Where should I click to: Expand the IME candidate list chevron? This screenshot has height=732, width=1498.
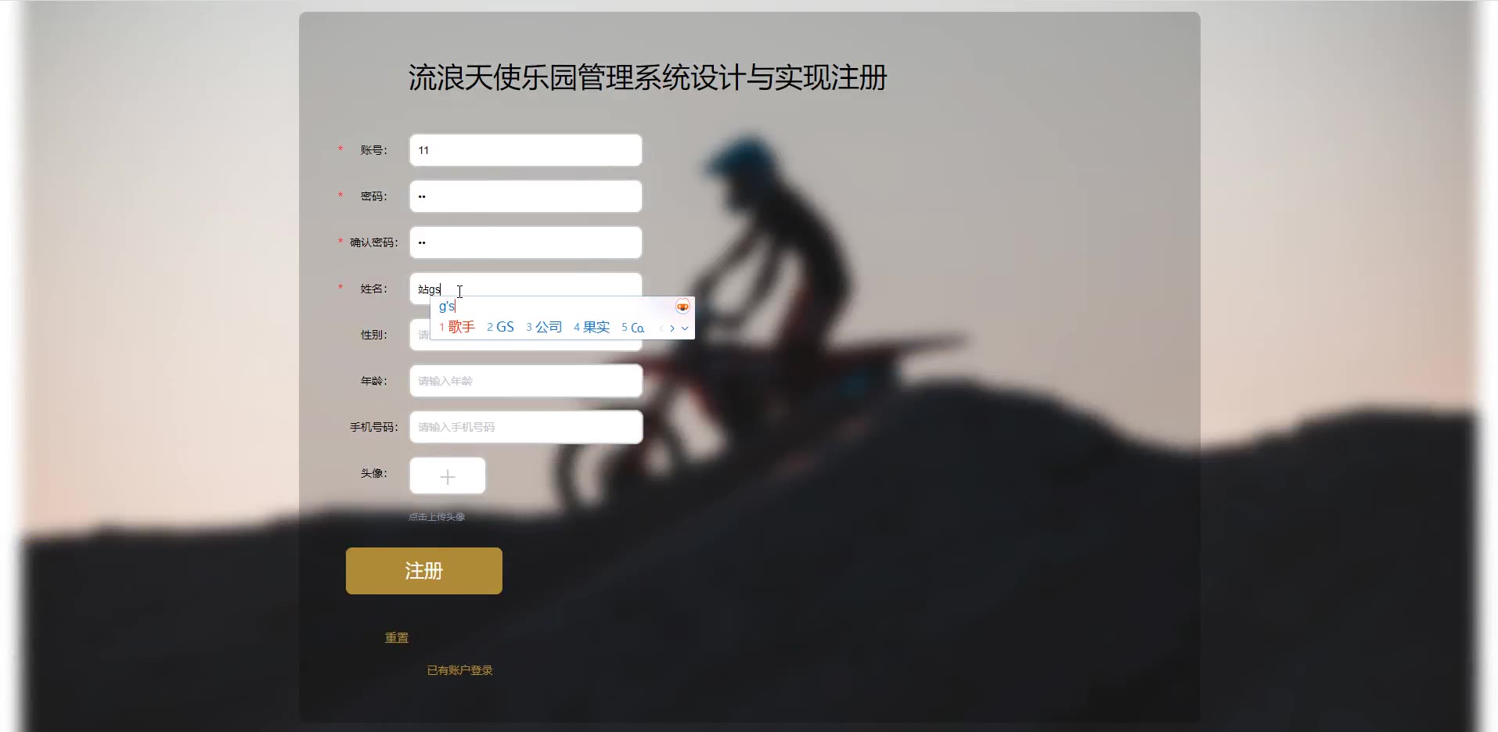point(685,328)
